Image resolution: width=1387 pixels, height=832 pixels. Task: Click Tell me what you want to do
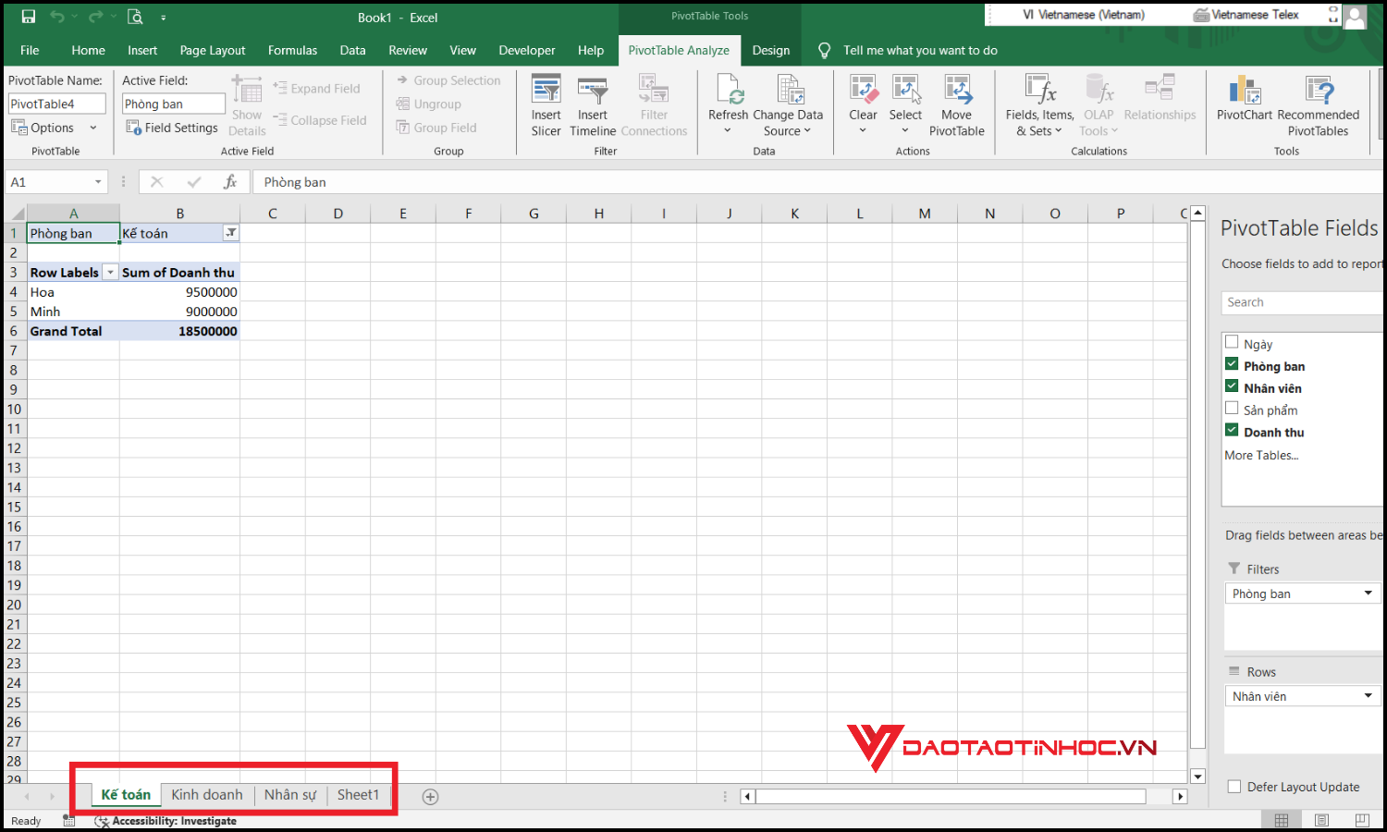(919, 50)
